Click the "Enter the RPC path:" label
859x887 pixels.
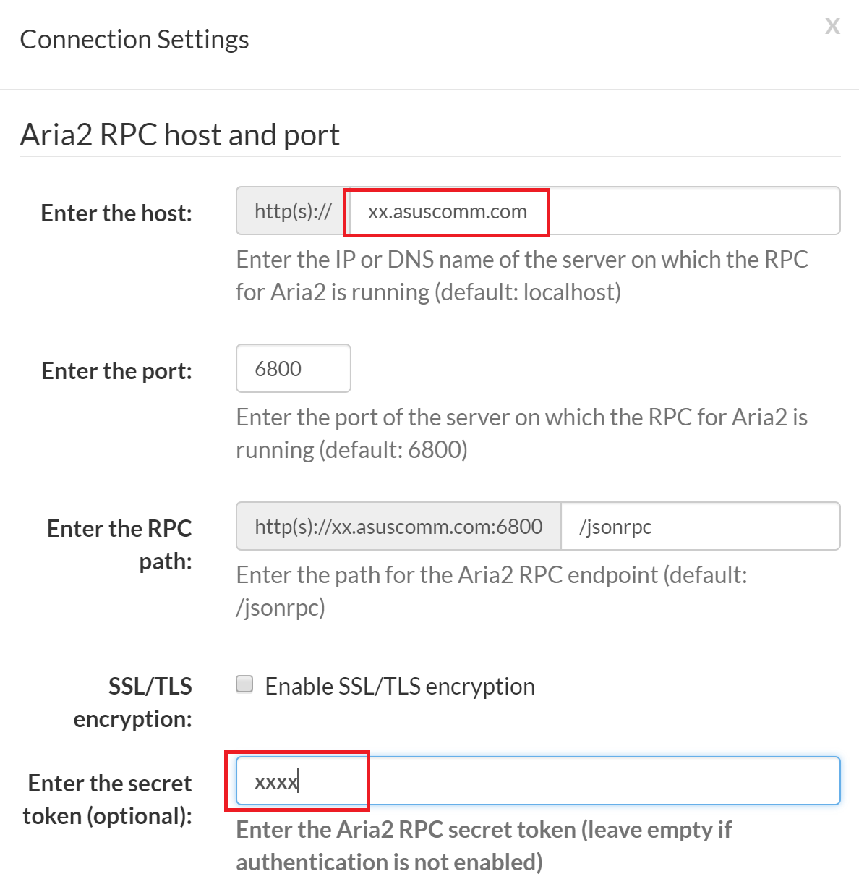coord(120,544)
